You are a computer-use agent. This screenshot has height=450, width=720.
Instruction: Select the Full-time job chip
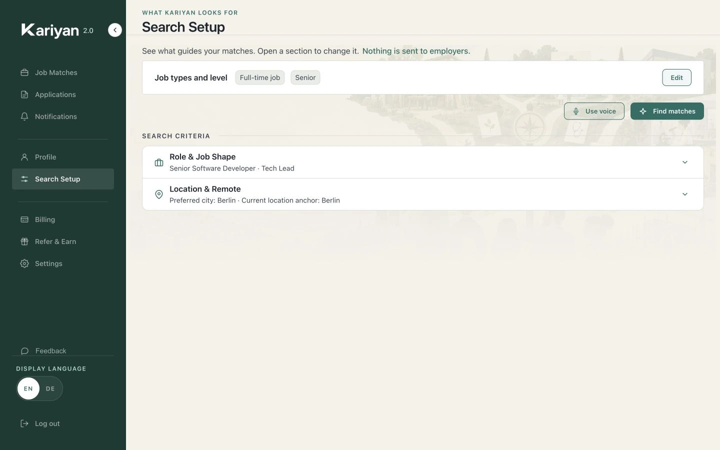[260, 77]
